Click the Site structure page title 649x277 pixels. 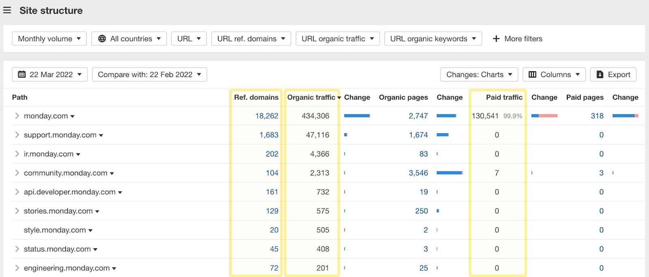click(x=51, y=11)
